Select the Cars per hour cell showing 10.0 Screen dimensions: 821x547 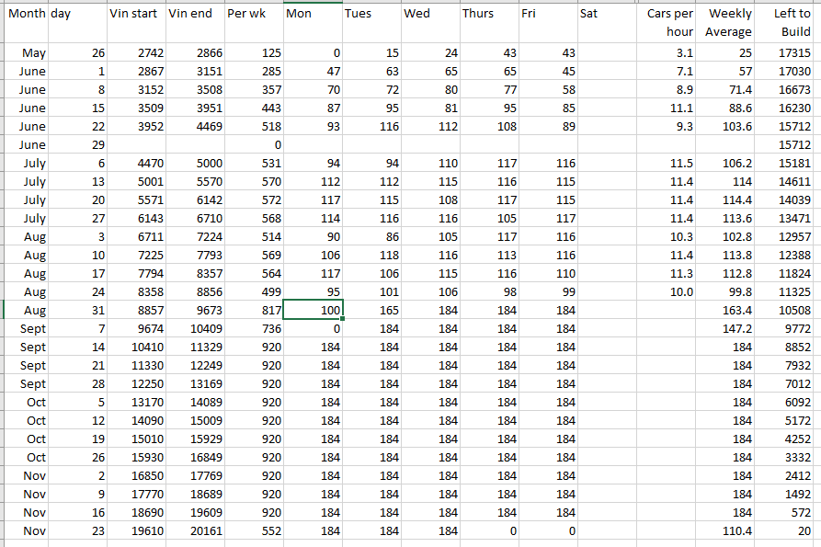click(667, 292)
